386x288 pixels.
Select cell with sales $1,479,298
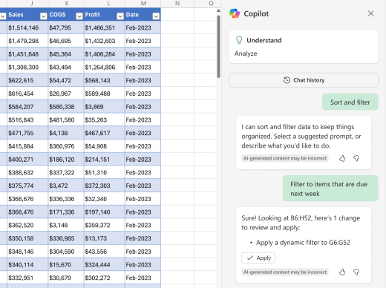pos(27,41)
